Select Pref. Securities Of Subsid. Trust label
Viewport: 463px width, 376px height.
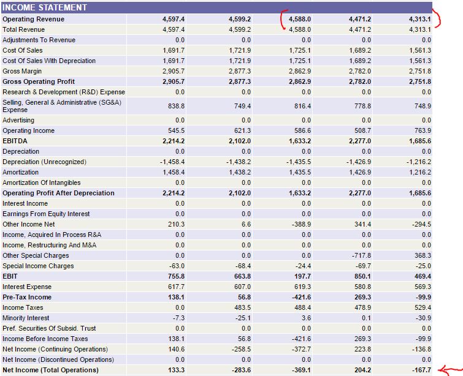tap(49, 328)
